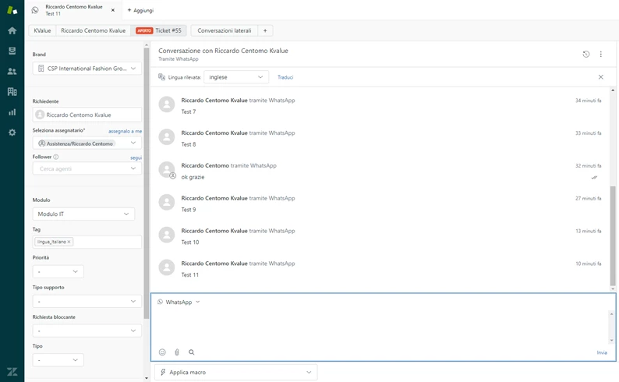Open the conversation three-dot options menu
The height and width of the screenshot is (382, 619).
600,54
